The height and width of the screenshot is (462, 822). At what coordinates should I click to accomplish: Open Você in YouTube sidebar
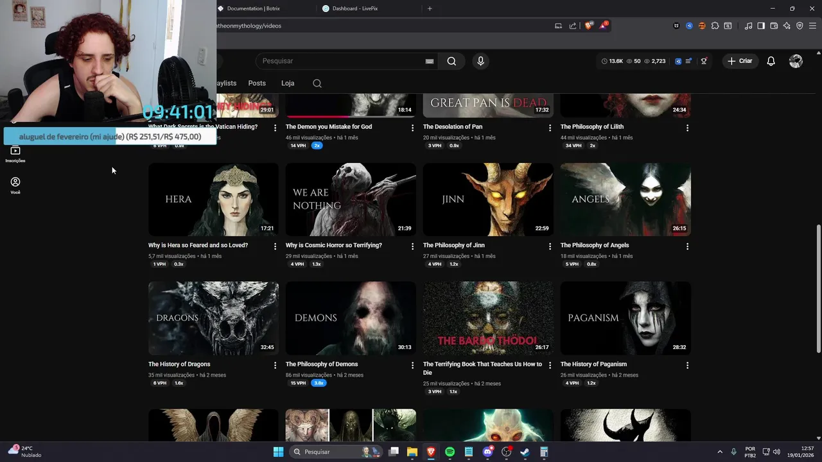point(15,186)
